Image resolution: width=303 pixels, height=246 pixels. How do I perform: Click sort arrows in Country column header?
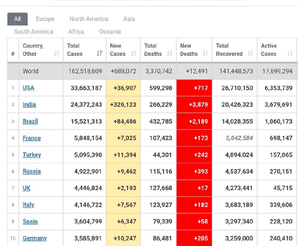coord(56,54)
